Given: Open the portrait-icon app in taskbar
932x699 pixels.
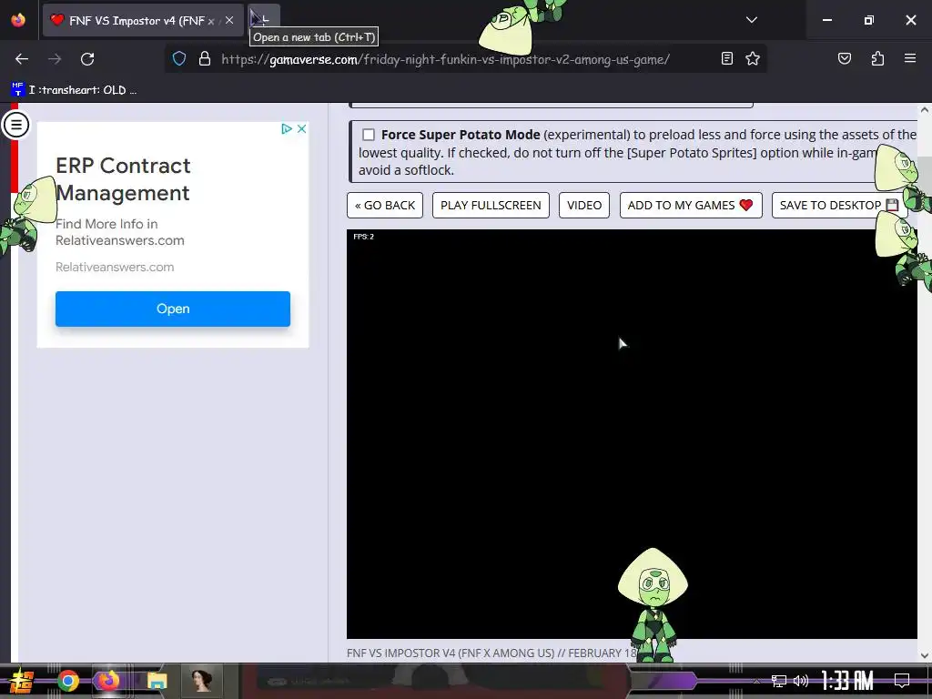Looking at the screenshot, I should (201, 681).
